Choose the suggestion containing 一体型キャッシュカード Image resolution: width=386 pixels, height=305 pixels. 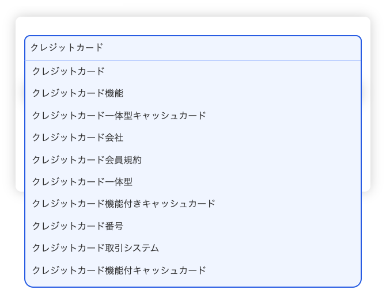click(119, 115)
